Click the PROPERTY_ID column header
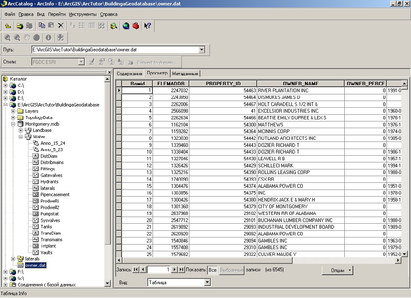Screen dimensions: 411x298 tap(223, 83)
